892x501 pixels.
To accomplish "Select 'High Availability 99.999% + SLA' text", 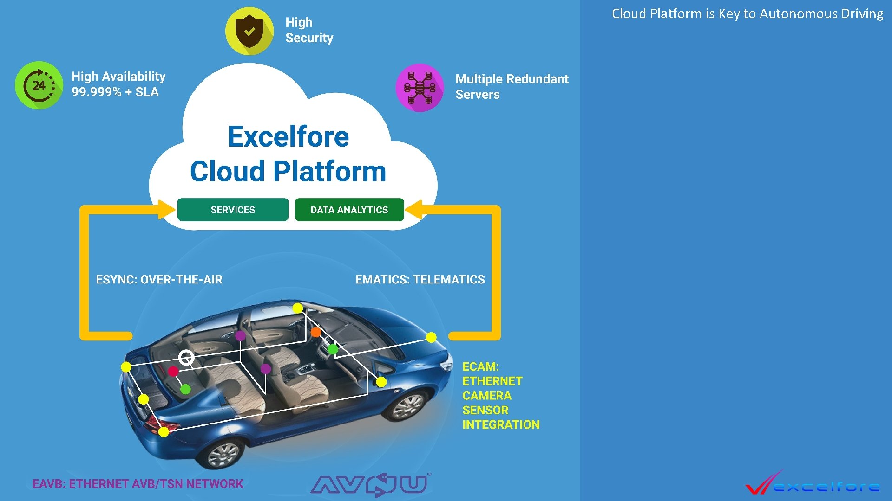I will (118, 84).
